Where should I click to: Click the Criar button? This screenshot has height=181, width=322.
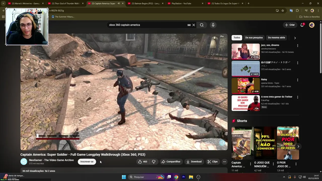290,25
